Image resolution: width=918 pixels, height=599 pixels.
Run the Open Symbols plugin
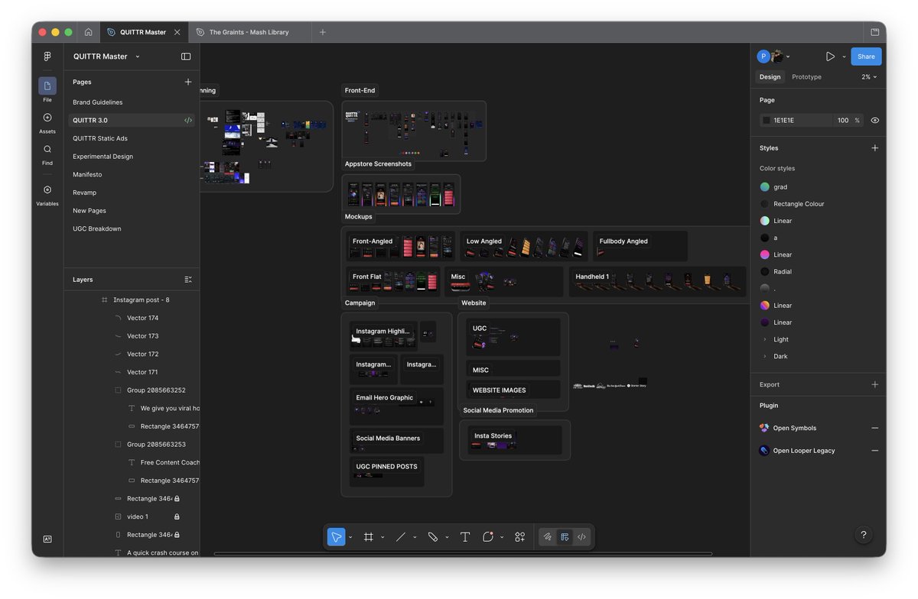click(x=794, y=428)
